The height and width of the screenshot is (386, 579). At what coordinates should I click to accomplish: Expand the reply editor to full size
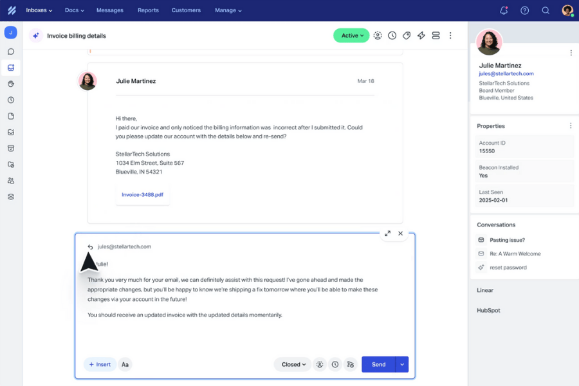(387, 234)
